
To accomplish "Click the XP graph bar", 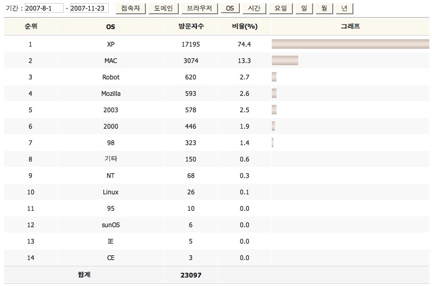I will coord(350,44).
